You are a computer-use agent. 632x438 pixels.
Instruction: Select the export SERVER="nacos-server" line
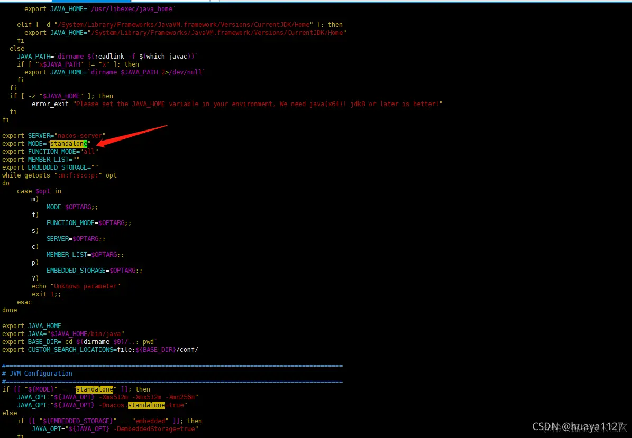(x=54, y=136)
